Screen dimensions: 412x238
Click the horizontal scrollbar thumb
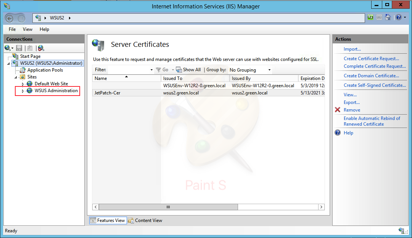point(168,207)
